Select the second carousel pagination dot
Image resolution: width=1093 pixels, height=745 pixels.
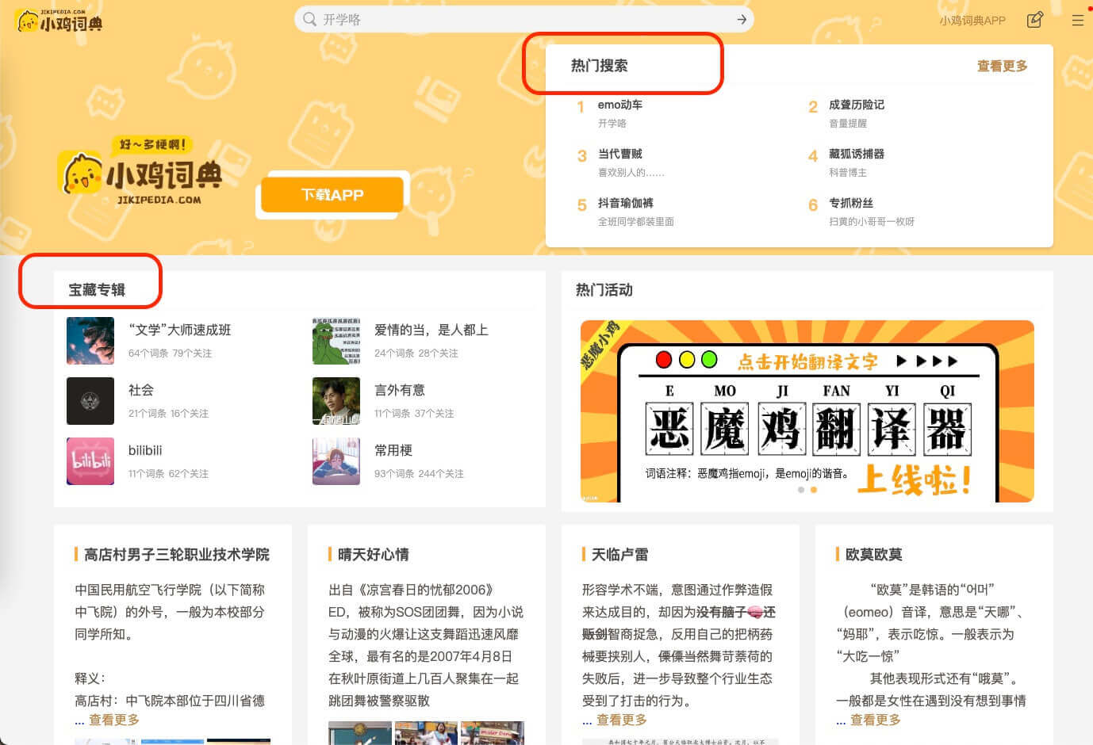pos(813,490)
